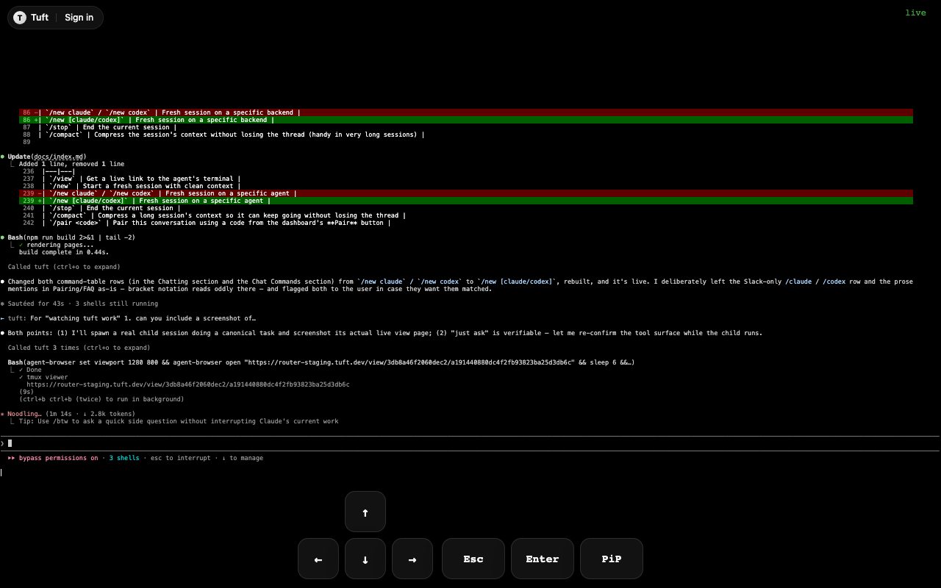
Task: Click the 'Tip: Use /btw' hint line
Action: pyautogui.click(x=179, y=421)
